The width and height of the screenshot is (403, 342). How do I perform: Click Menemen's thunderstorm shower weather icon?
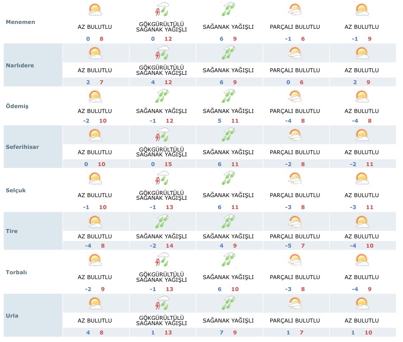(161, 10)
